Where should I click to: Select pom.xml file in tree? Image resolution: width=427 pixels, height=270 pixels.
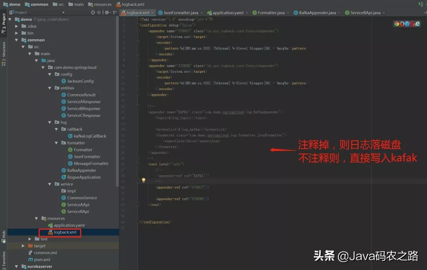click(39, 260)
